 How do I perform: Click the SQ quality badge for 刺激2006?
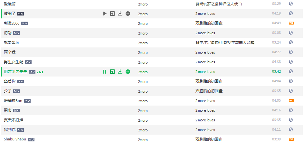coord(291,23)
